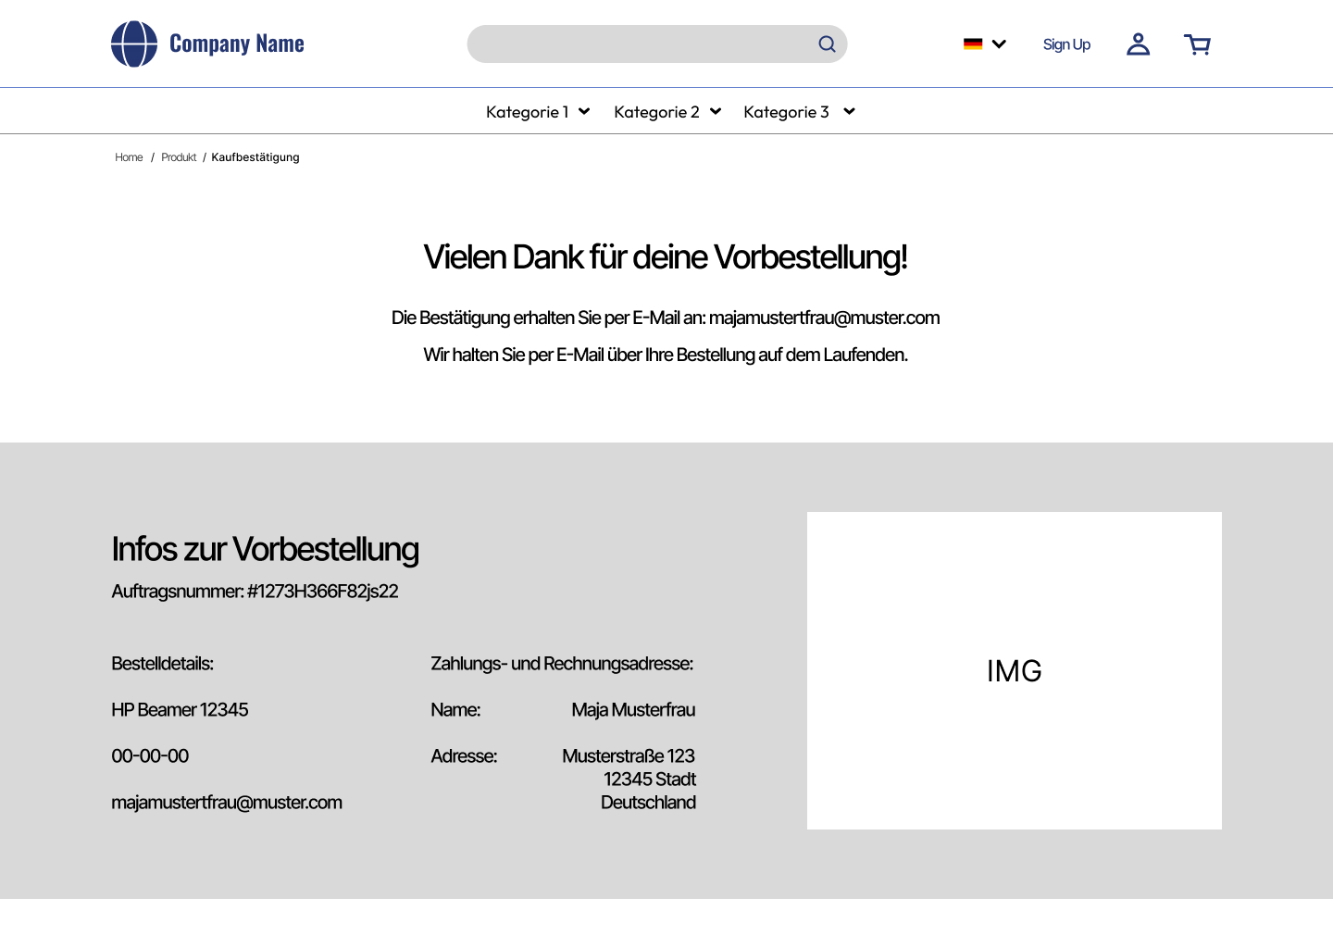
Task: Open the shopping cart icon
Action: tap(1197, 44)
